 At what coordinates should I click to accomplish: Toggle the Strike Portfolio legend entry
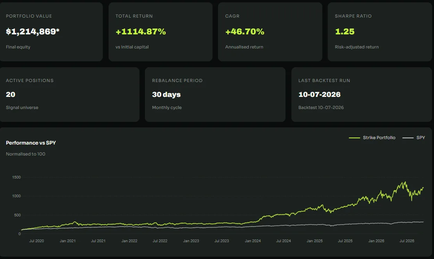pyautogui.click(x=372, y=138)
